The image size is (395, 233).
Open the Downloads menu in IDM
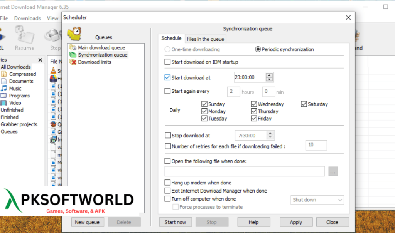(27, 18)
